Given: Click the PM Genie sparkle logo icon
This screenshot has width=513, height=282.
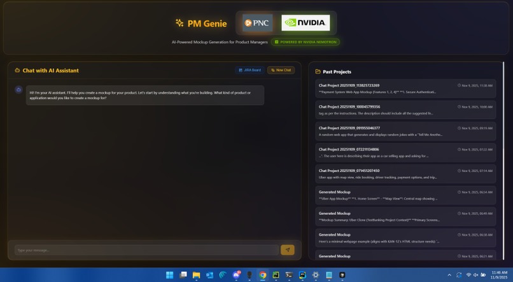Looking at the screenshot, I should pos(179,23).
